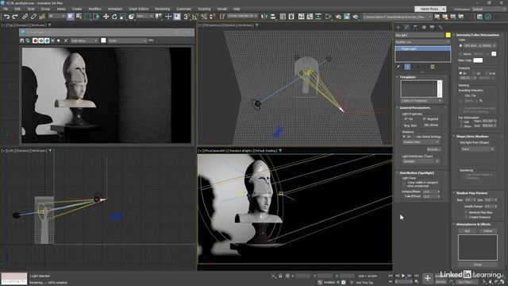The width and height of the screenshot is (508, 286).
Task: Open the Motion tab in command panel
Action: pos(423,28)
